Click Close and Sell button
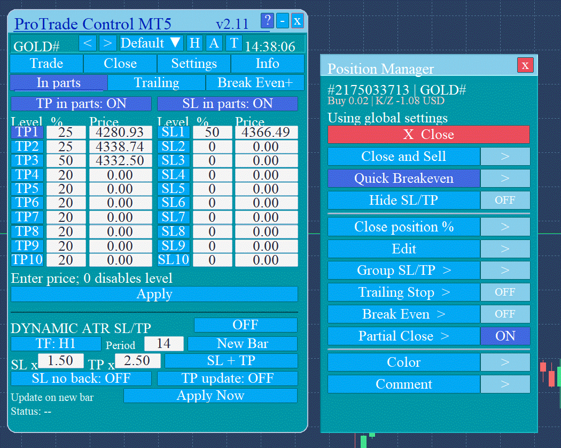This screenshot has height=448, width=561. [x=403, y=157]
